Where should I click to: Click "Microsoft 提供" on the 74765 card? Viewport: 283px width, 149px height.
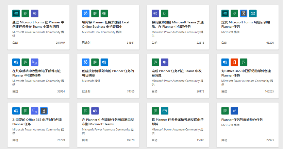pos(91,81)
